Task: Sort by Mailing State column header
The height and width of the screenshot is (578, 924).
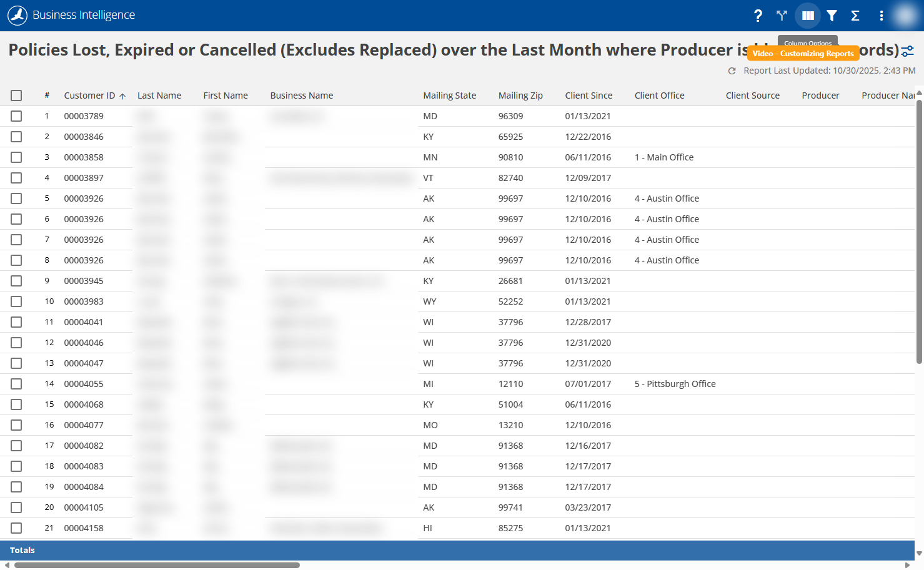Action: pos(450,96)
